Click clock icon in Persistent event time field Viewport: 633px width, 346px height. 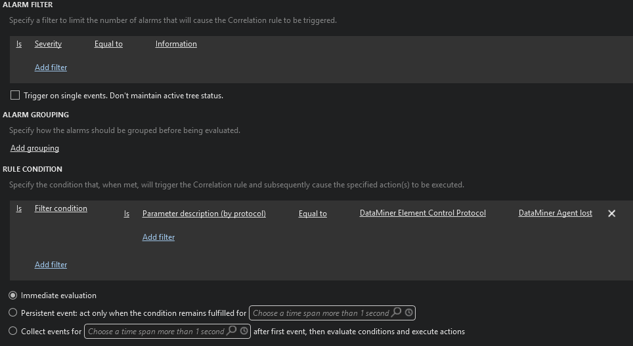409,313
